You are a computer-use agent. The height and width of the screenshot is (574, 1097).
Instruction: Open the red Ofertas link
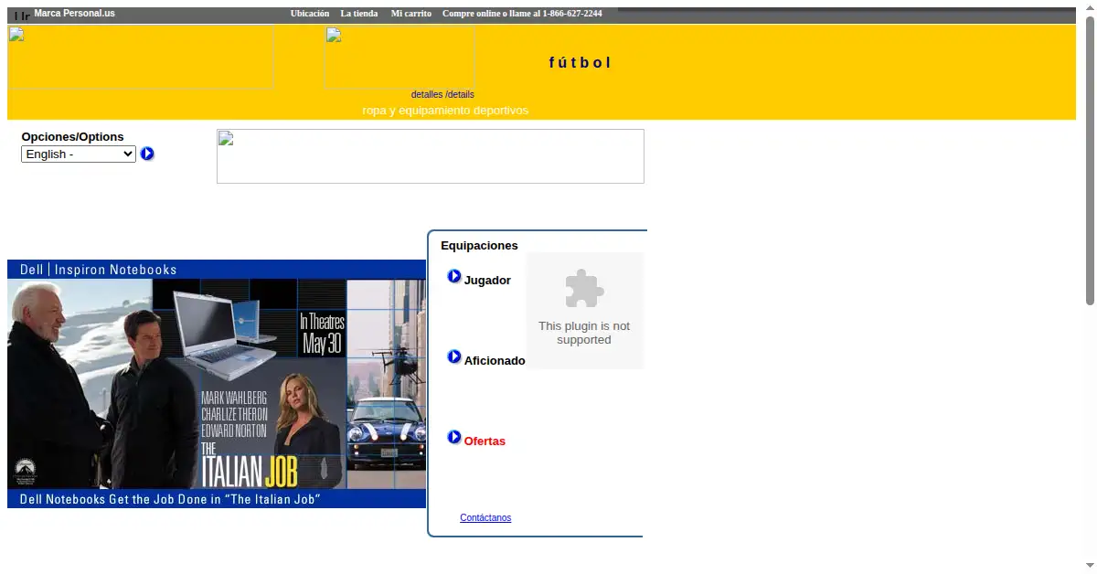(x=485, y=441)
